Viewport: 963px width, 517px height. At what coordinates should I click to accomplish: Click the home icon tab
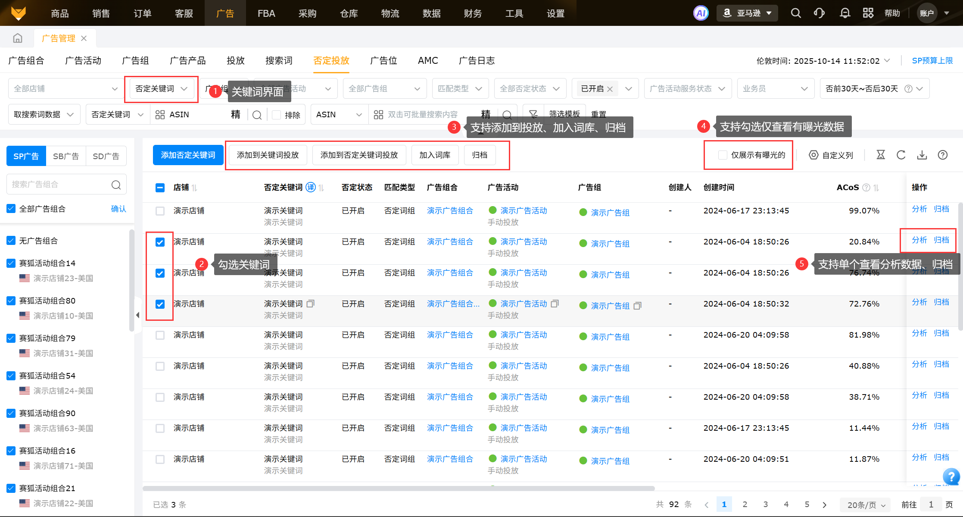pyautogui.click(x=18, y=38)
